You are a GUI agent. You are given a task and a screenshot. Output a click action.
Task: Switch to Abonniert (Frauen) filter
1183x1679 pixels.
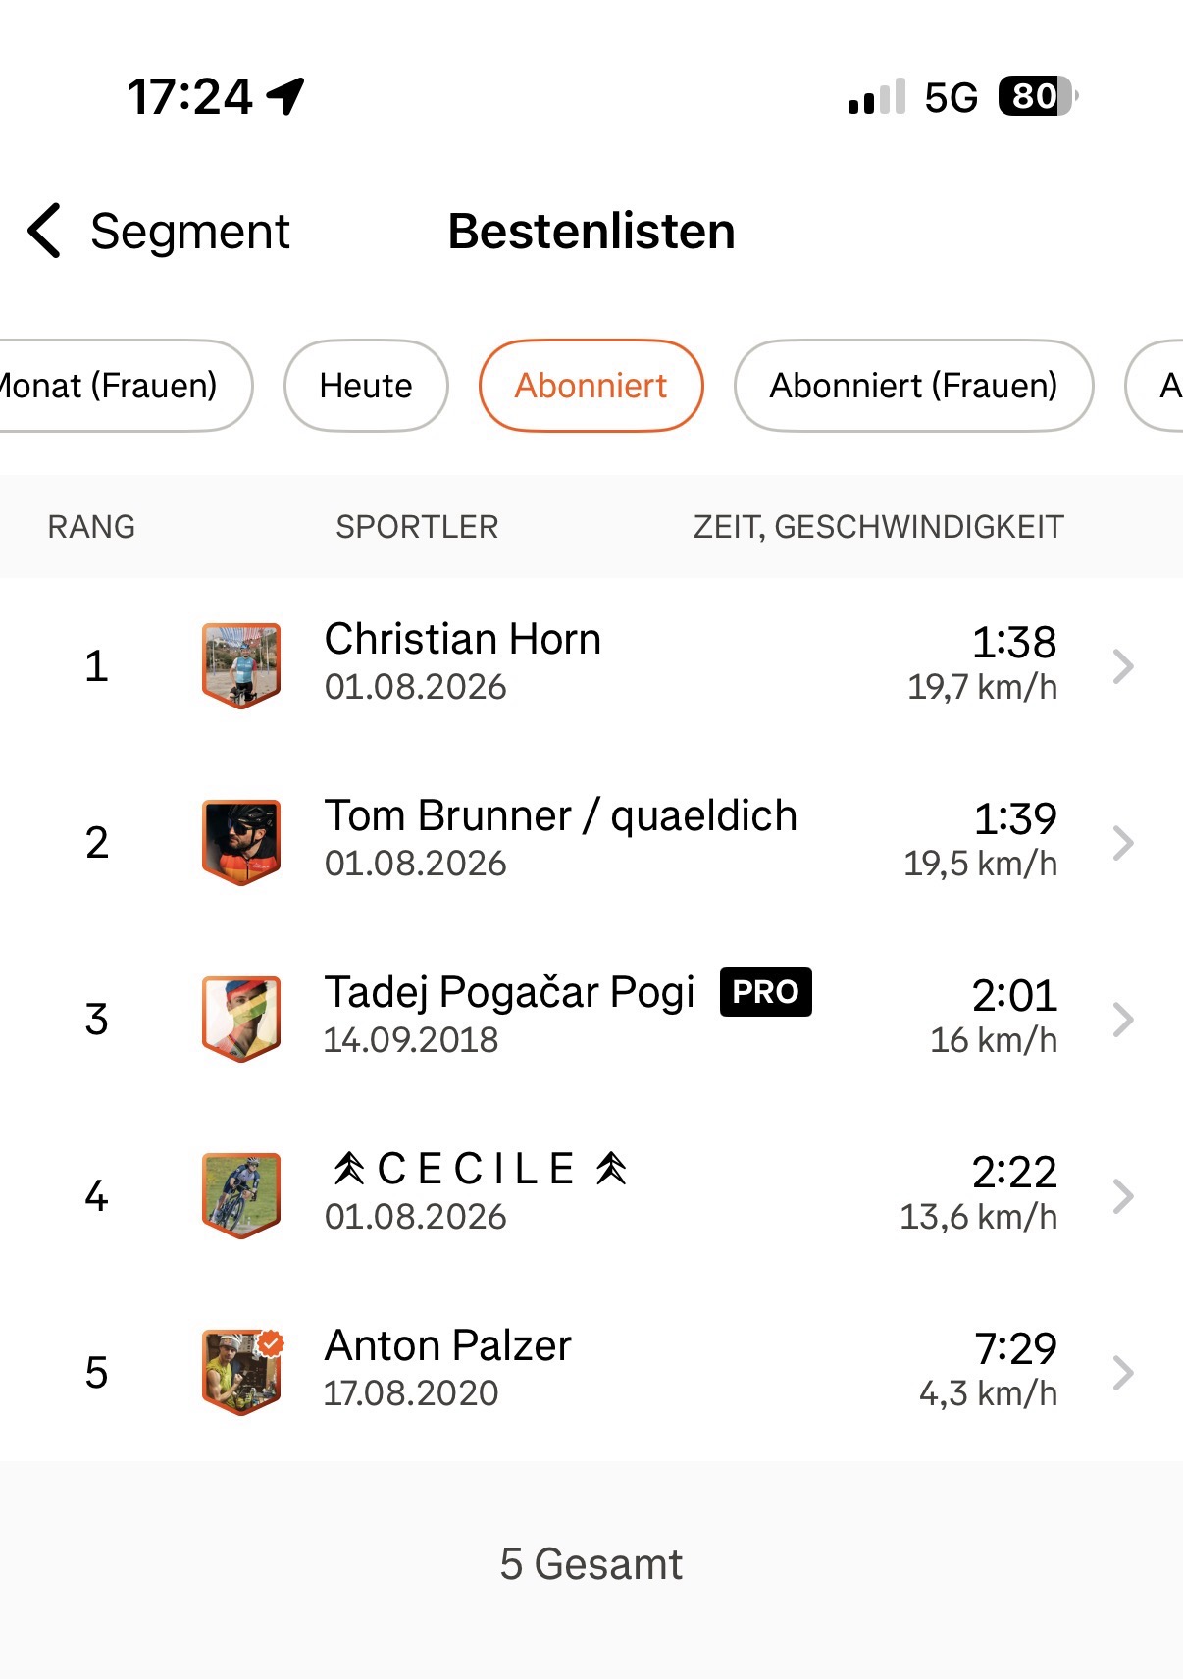coord(913,386)
